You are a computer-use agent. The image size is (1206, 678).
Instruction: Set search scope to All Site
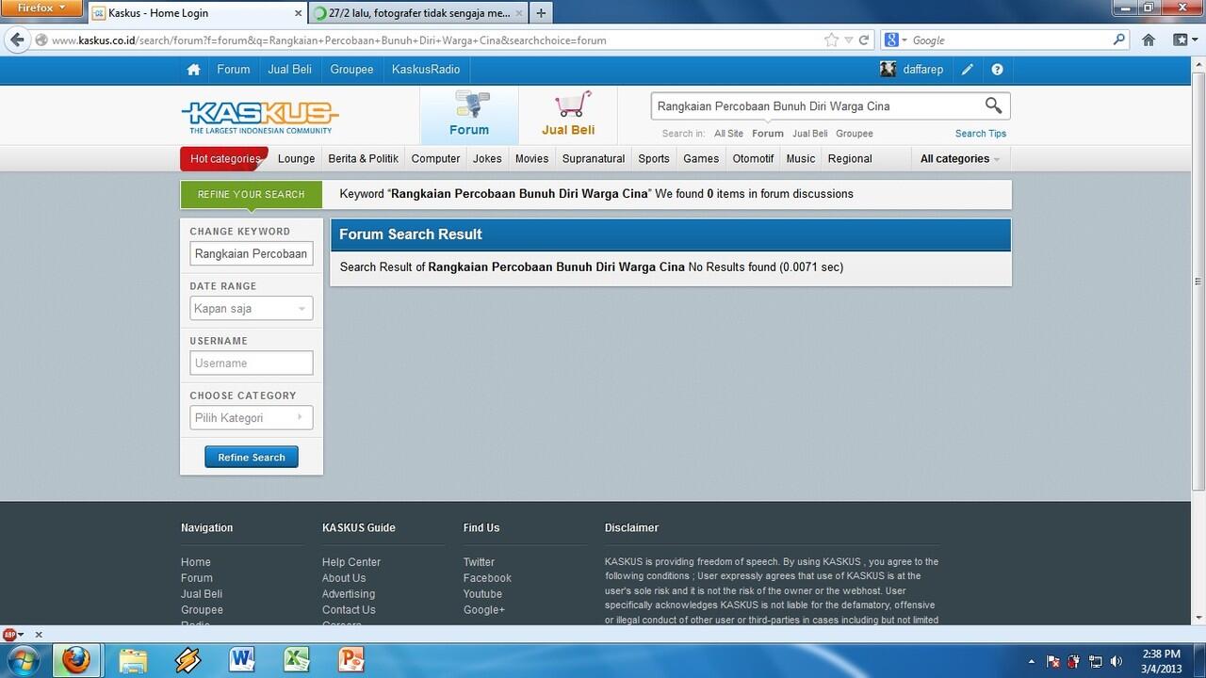tap(728, 134)
